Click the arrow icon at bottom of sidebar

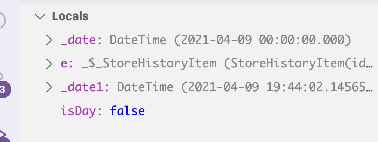pos(3,134)
